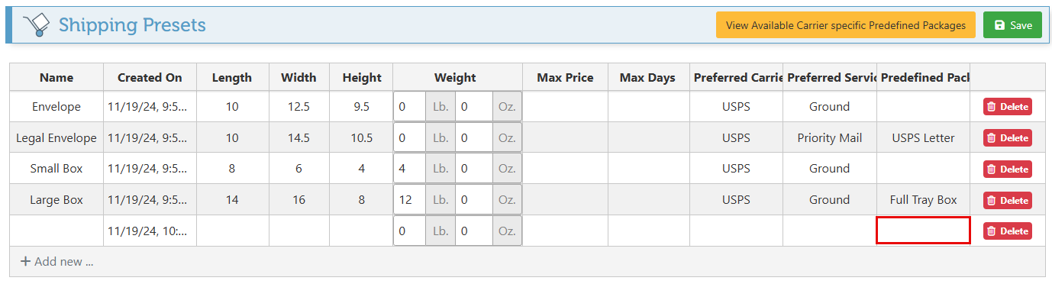The image size is (1052, 284).
Task: Edit pounds weight field for Small Box
Action: 410,169
